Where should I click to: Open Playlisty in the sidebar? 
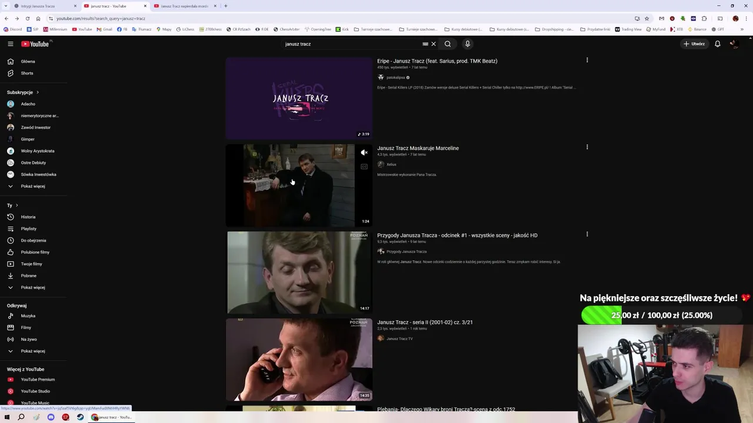[x=34, y=229]
